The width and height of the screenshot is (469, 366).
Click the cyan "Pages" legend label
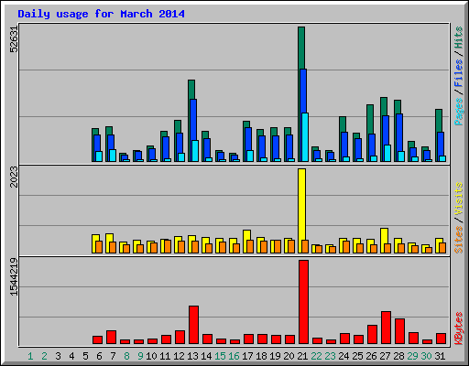[459, 112]
